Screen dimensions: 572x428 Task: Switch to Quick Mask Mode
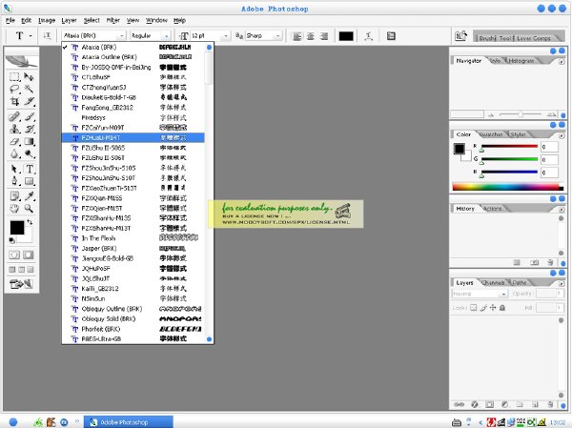tap(29, 255)
